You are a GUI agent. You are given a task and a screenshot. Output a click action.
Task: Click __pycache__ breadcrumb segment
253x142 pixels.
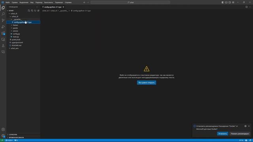[64, 11]
